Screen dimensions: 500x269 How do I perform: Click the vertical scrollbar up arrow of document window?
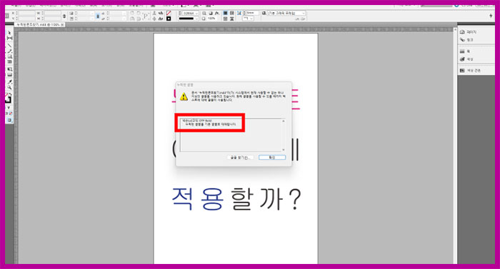click(x=455, y=30)
